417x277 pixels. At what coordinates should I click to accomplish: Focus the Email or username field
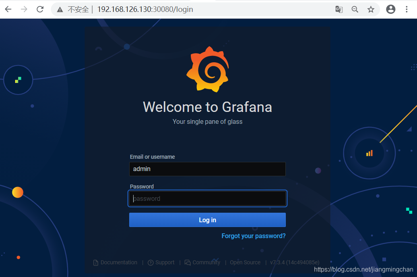click(x=208, y=169)
